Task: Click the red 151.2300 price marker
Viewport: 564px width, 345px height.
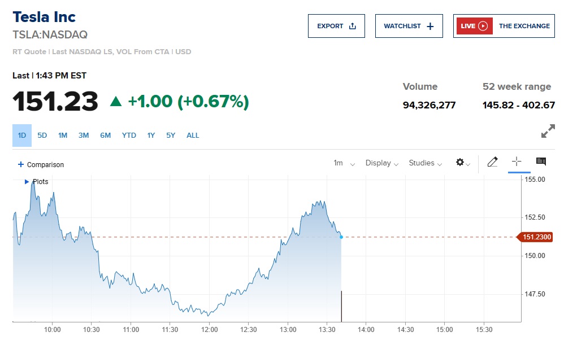Action: (536, 237)
